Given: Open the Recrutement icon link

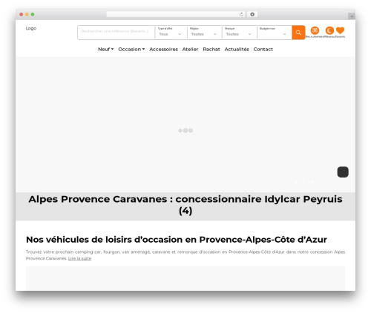Looking at the screenshot, I should (x=315, y=32).
